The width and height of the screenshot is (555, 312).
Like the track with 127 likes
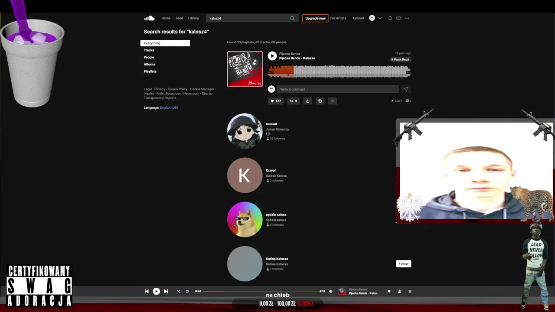coord(276,101)
